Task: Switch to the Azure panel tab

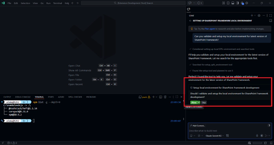Action: (61, 97)
